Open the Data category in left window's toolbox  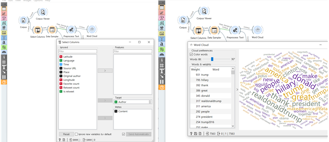pos(4,9)
